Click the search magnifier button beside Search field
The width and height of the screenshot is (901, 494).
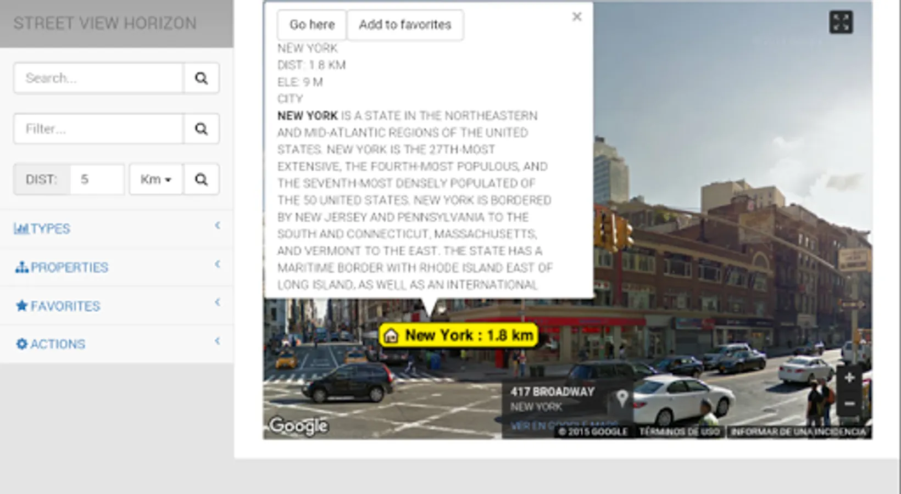click(x=201, y=78)
